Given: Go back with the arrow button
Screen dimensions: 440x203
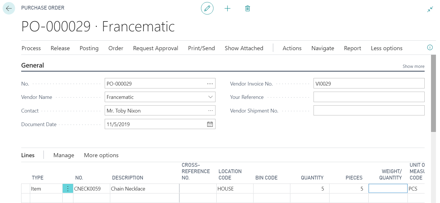Looking at the screenshot, I should click(x=9, y=8).
